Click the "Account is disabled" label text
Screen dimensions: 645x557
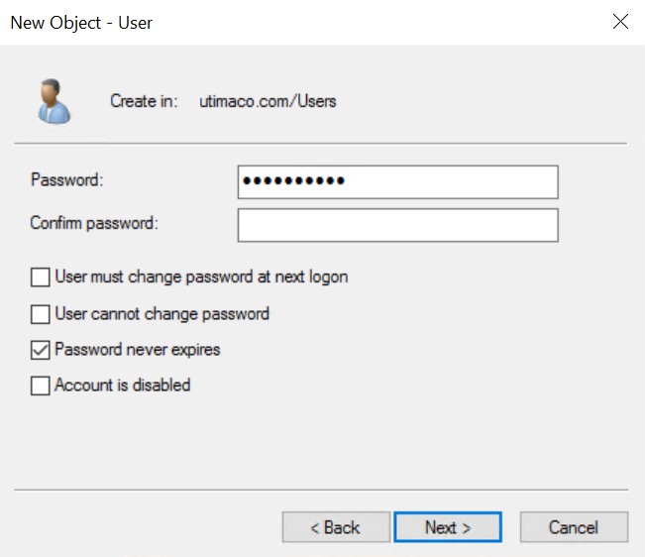click(x=123, y=386)
